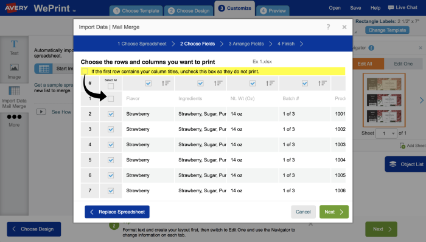Click the Replace Spreadsheet button
Image resolution: width=426 pixels, height=242 pixels.
tap(117, 212)
